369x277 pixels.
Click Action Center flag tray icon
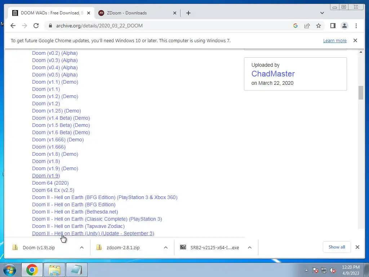pyautogui.click(x=315, y=270)
